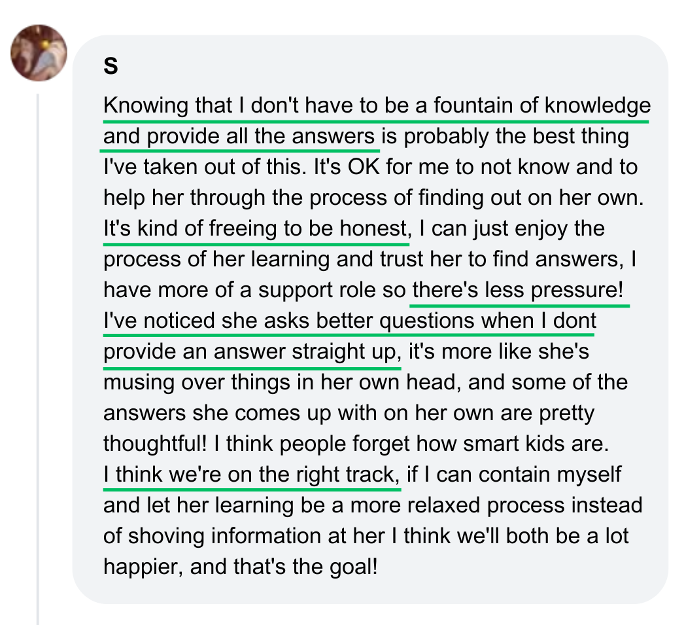Image resolution: width=684 pixels, height=625 pixels.
Task: Click the vertical reply thread line
Action: click(38, 359)
